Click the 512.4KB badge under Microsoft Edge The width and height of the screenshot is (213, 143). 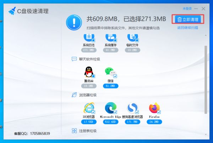click(x=111, y=122)
